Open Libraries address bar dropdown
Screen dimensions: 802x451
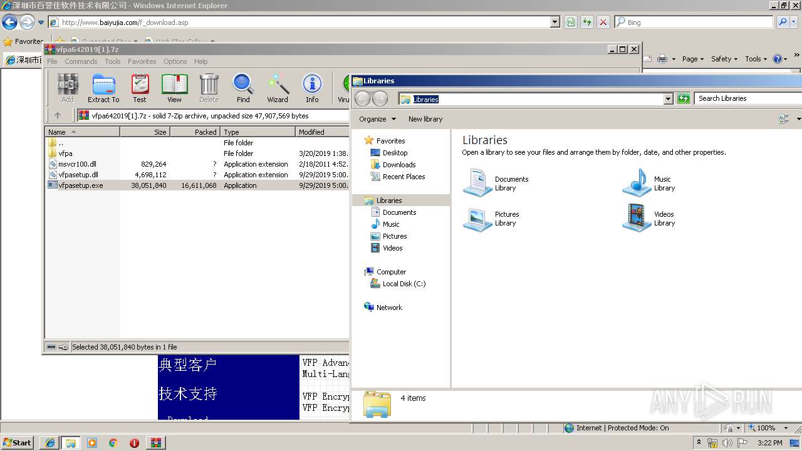668,98
